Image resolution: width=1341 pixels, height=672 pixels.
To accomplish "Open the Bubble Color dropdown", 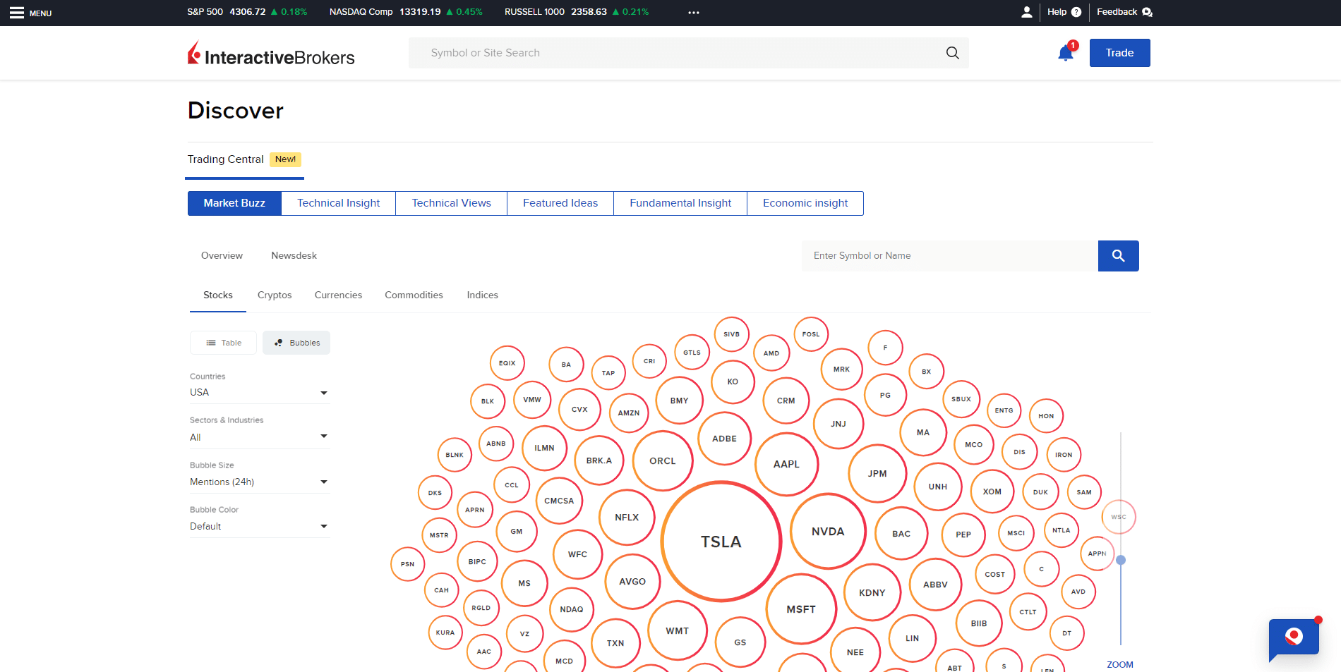I will (259, 526).
